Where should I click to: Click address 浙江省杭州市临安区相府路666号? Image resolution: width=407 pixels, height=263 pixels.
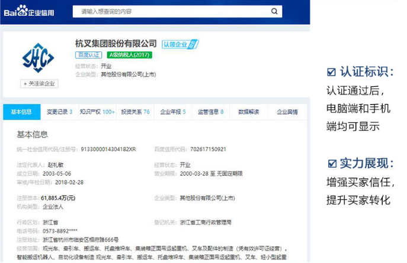pos(81,240)
